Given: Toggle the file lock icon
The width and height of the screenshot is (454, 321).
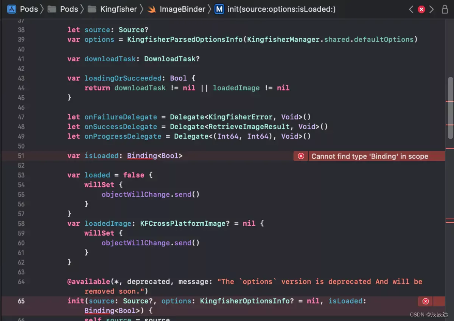Looking at the screenshot, I should [445, 9].
